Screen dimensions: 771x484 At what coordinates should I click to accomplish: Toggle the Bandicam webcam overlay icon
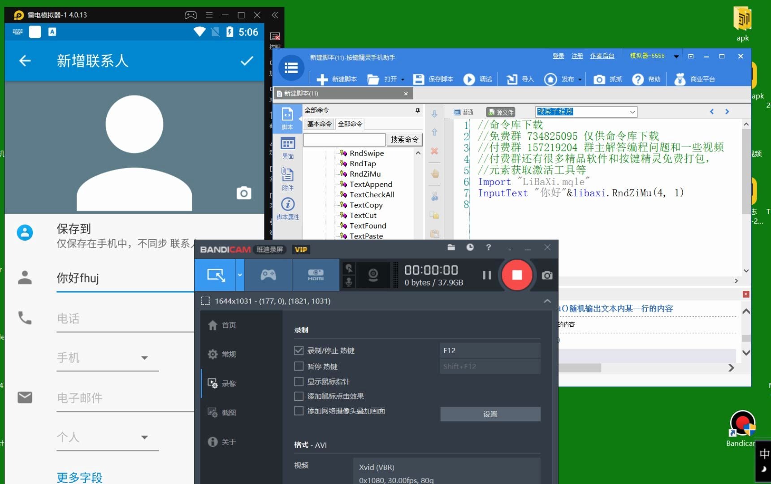373,275
